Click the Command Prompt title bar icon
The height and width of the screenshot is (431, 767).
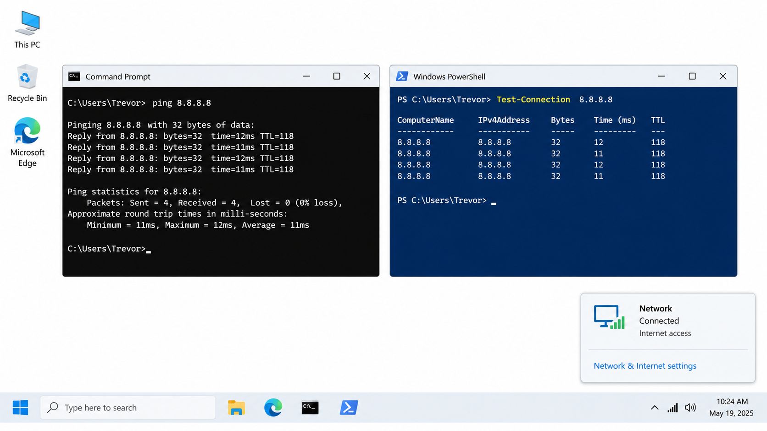74,76
